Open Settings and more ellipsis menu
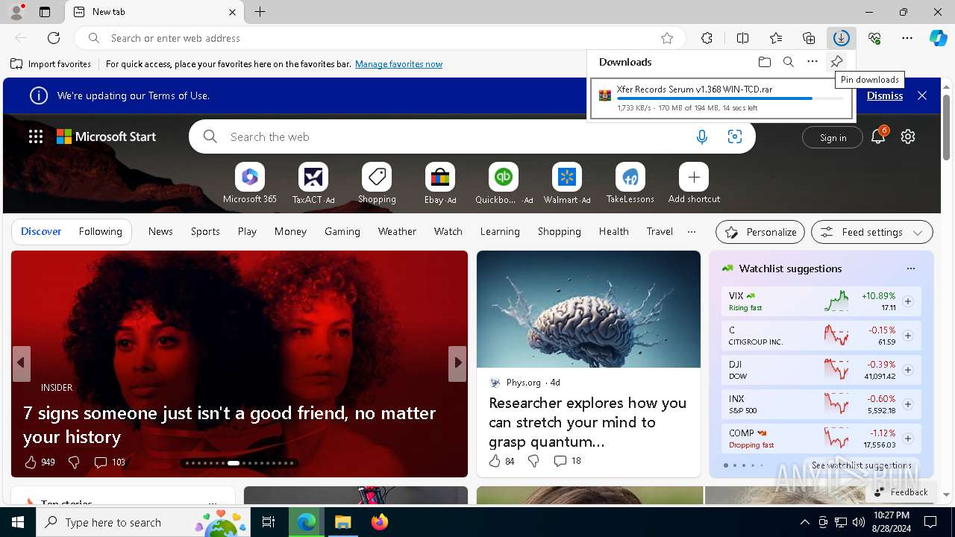Image resolution: width=955 pixels, height=537 pixels. click(907, 38)
